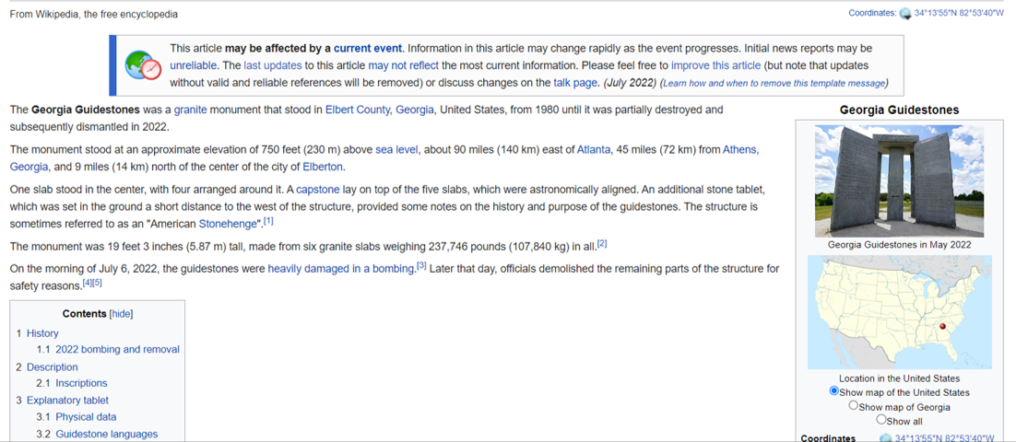The width and height of the screenshot is (1016, 442).
Task: Click Location in the United States caption
Action: (899, 378)
